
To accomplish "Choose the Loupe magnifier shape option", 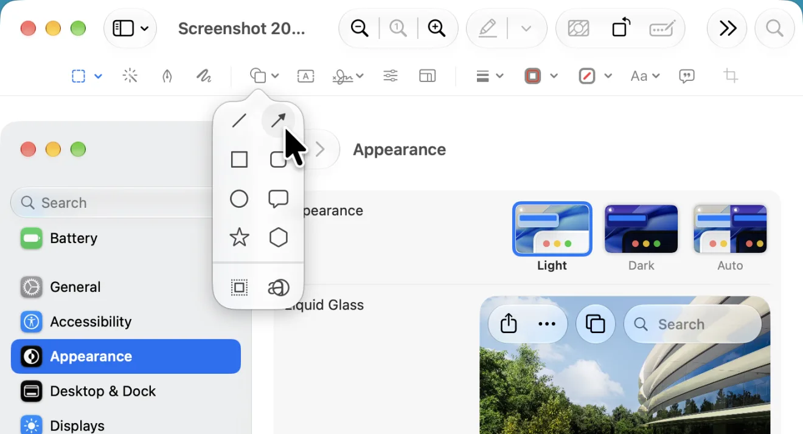I will click(278, 288).
